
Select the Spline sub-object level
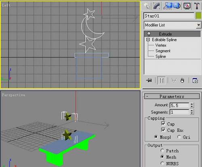(x=161, y=56)
